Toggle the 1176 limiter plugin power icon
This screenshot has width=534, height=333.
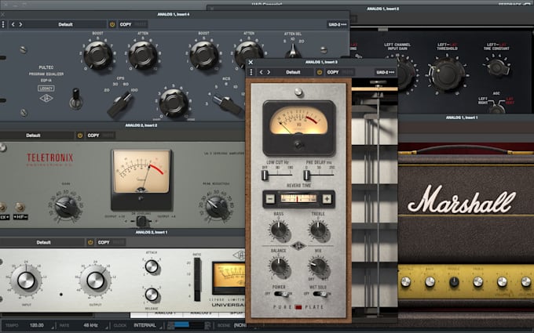[90, 242]
